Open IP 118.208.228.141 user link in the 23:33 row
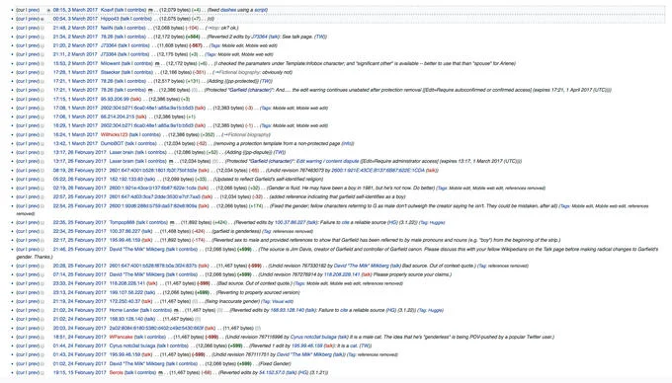The image size is (672, 383). coord(126,283)
